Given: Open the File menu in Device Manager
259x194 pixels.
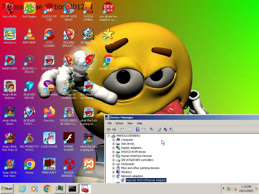Looking at the screenshot, I should 110,123.
